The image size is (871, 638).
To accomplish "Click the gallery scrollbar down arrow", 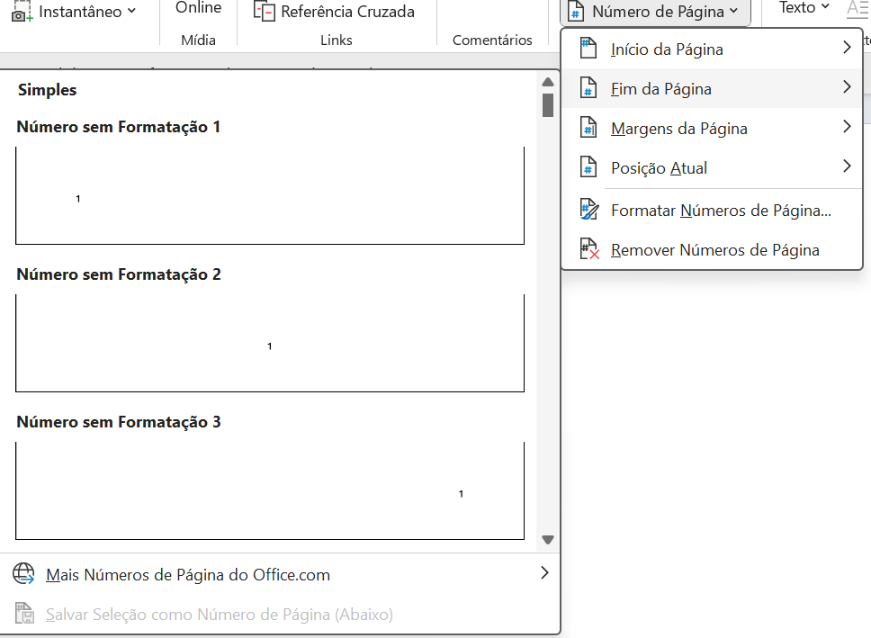I will pyautogui.click(x=548, y=540).
